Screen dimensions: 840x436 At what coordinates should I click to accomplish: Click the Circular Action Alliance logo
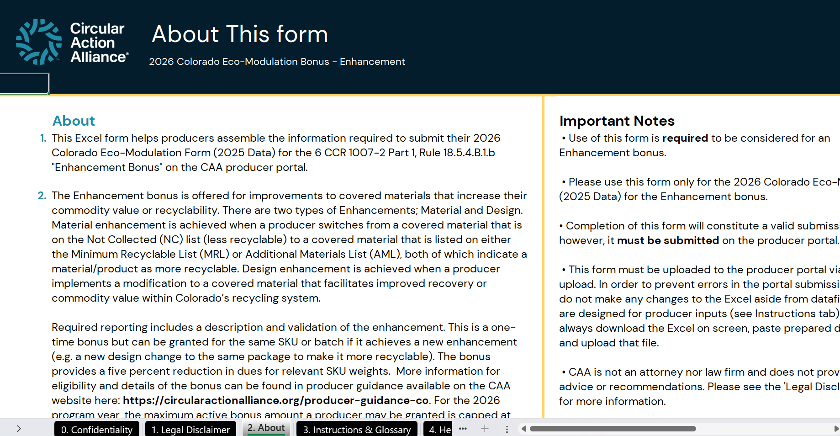click(x=72, y=42)
